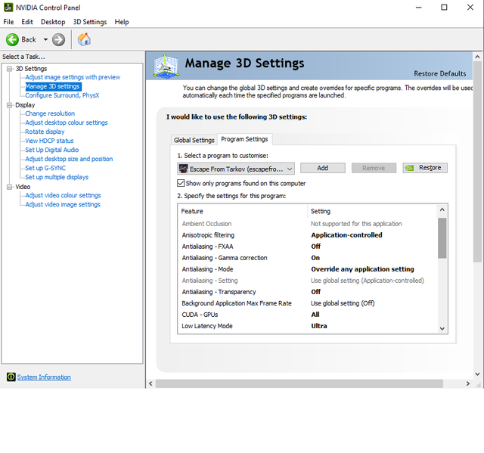
Task: Open the Edit menu
Action: 27,22
